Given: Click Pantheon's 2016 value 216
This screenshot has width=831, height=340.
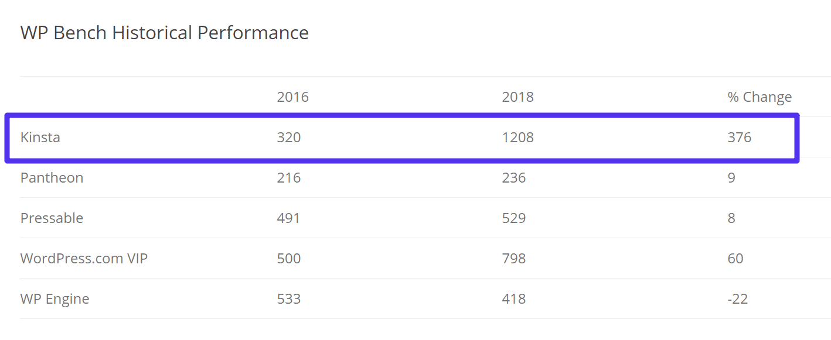Looking at the screenshot, I should 288,178.
